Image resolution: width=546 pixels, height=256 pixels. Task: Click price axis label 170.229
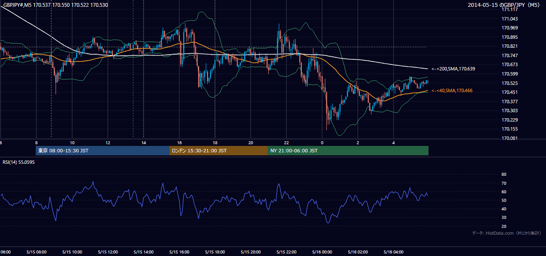510,120
